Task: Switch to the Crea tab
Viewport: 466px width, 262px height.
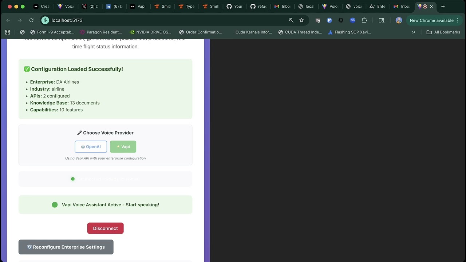Action: tap(41, 7)
